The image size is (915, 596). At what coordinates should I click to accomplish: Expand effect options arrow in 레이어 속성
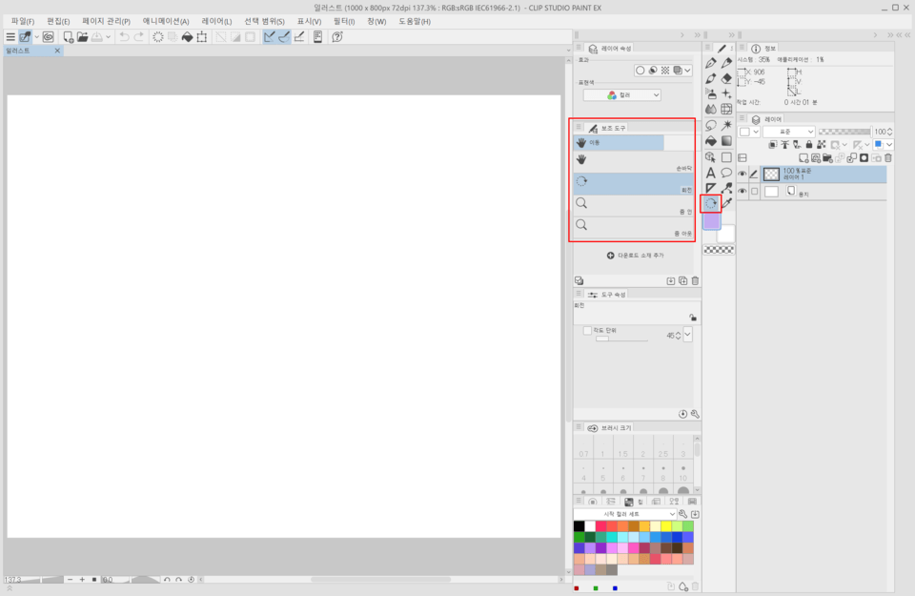688,70
